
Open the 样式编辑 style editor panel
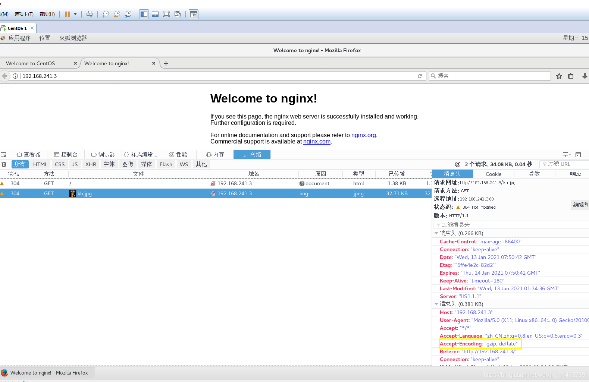point(140,155)
